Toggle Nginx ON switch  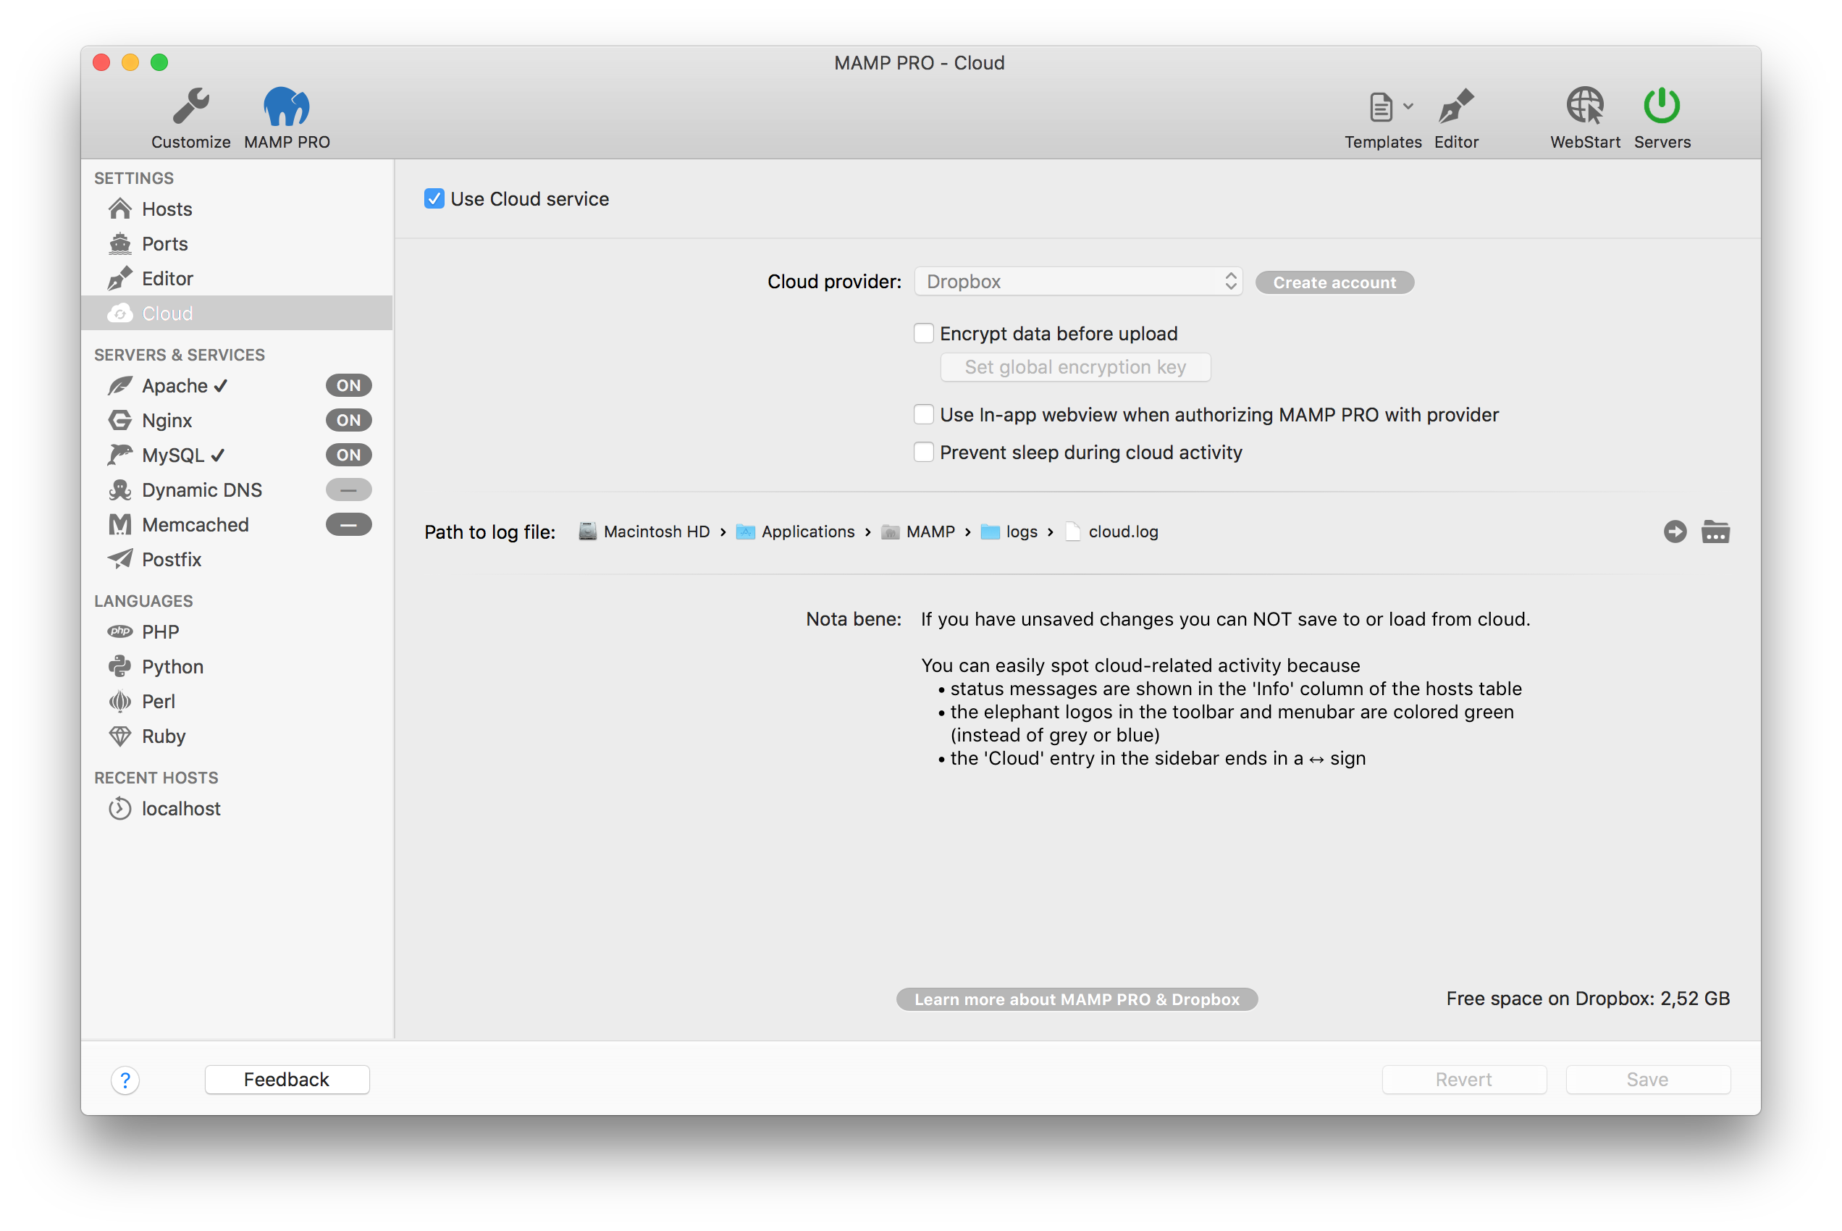348,420
